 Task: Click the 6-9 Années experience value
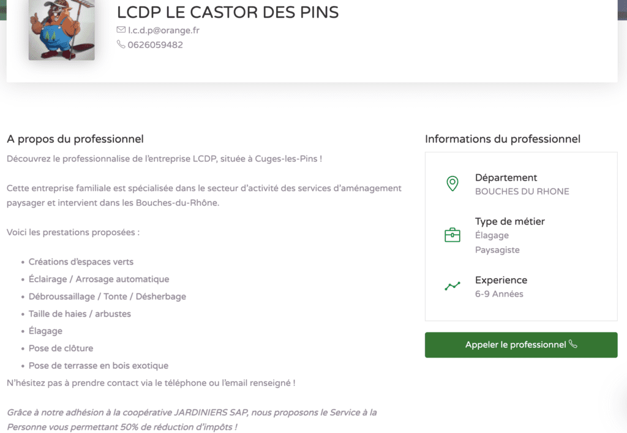499,294
